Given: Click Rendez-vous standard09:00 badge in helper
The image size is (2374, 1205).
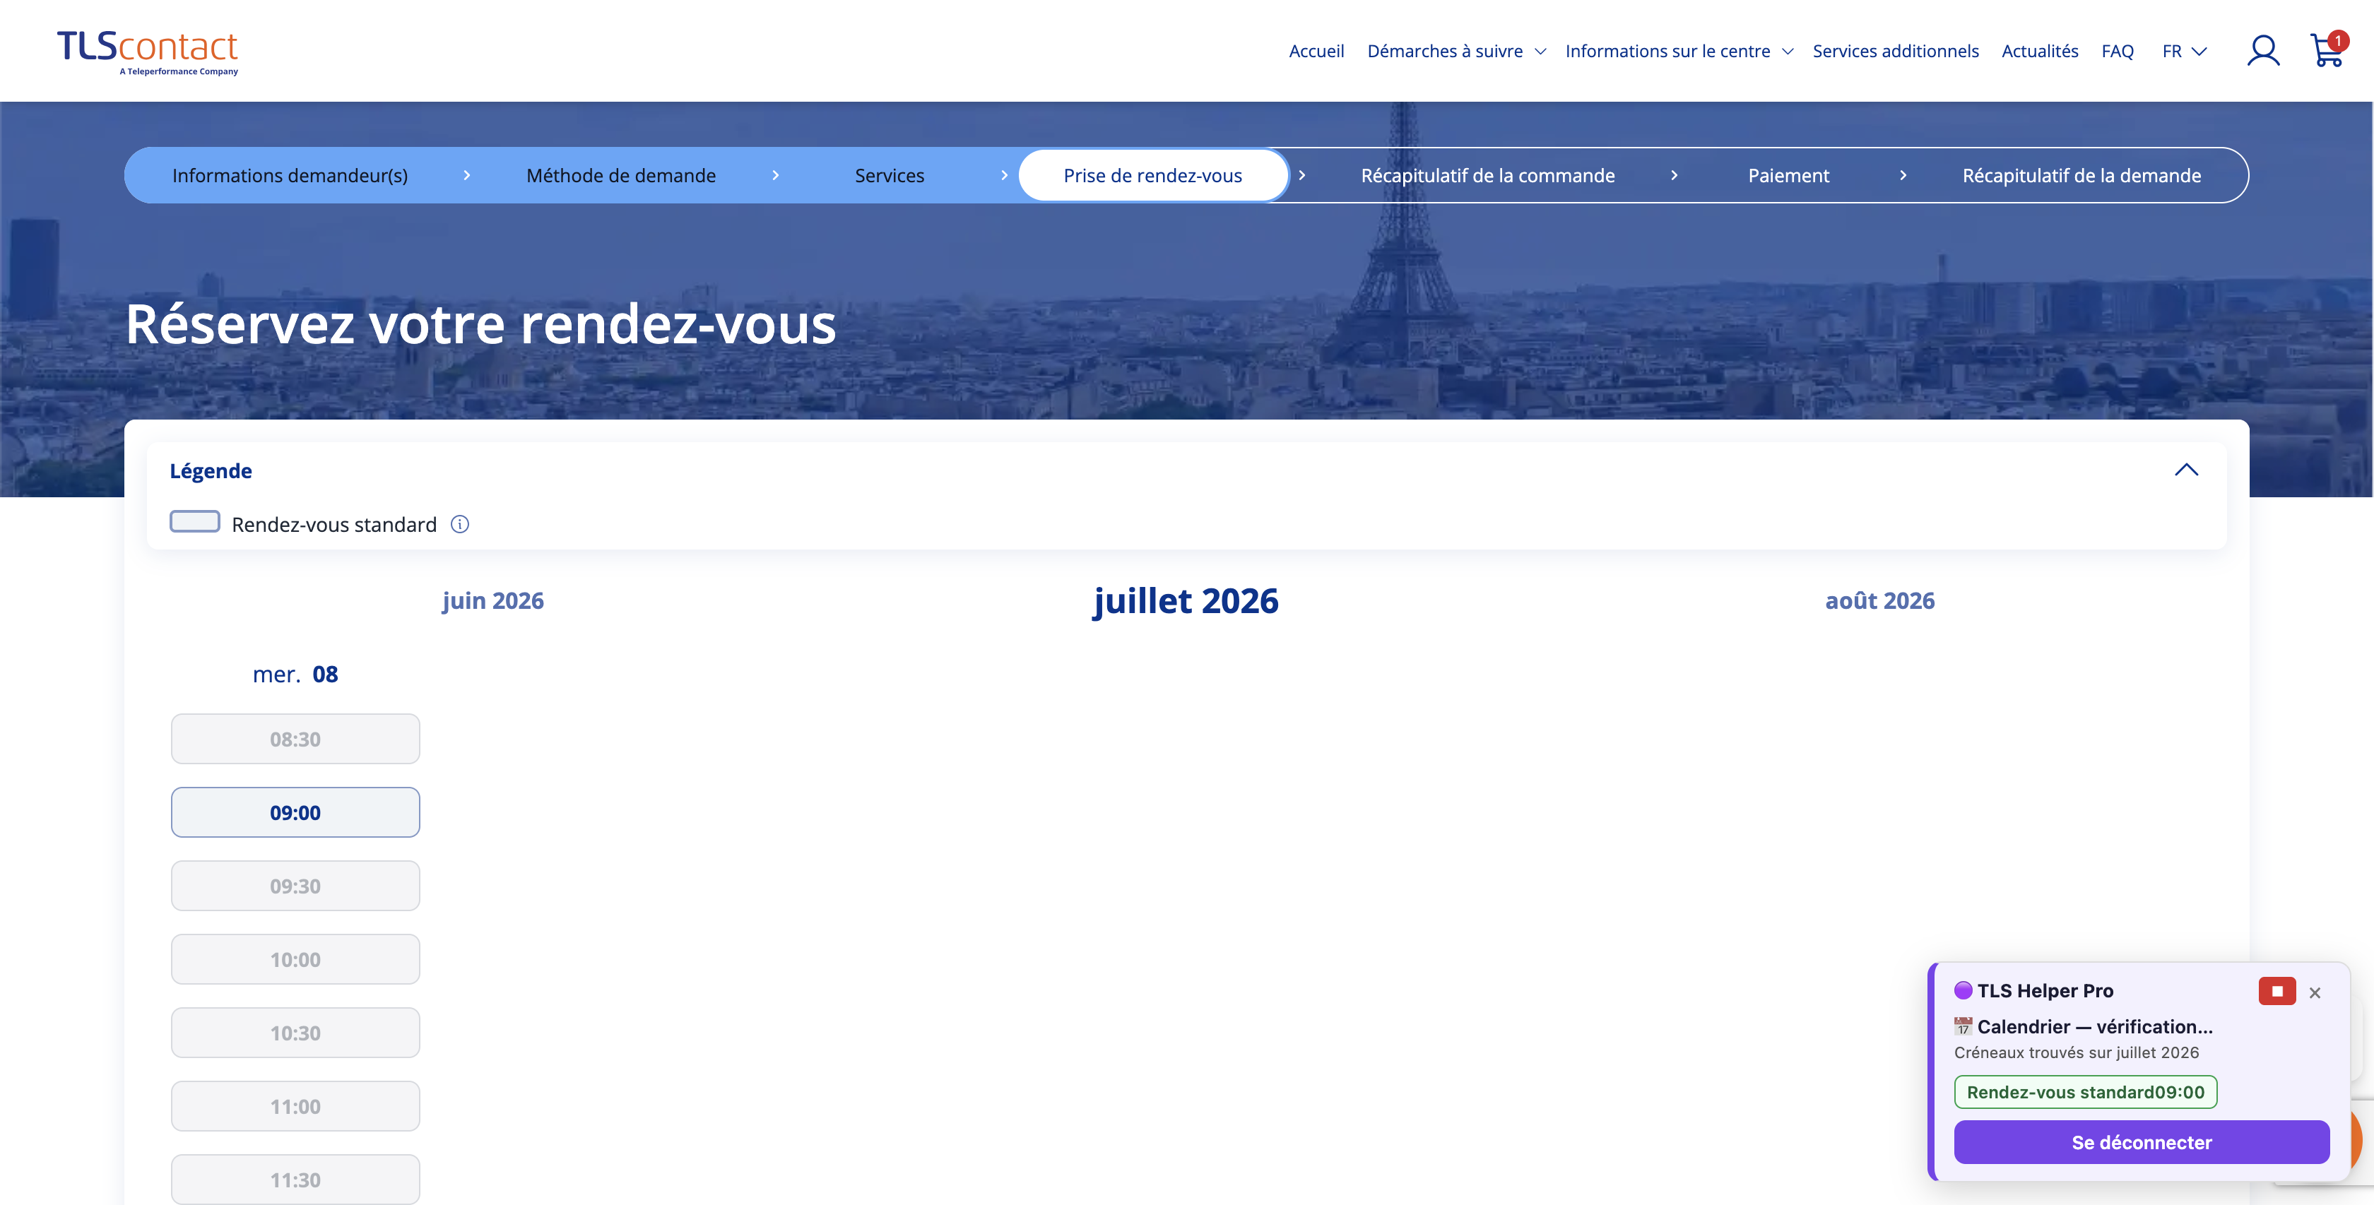Looking at the screenshot, I should click(x=2084, y=1093).
